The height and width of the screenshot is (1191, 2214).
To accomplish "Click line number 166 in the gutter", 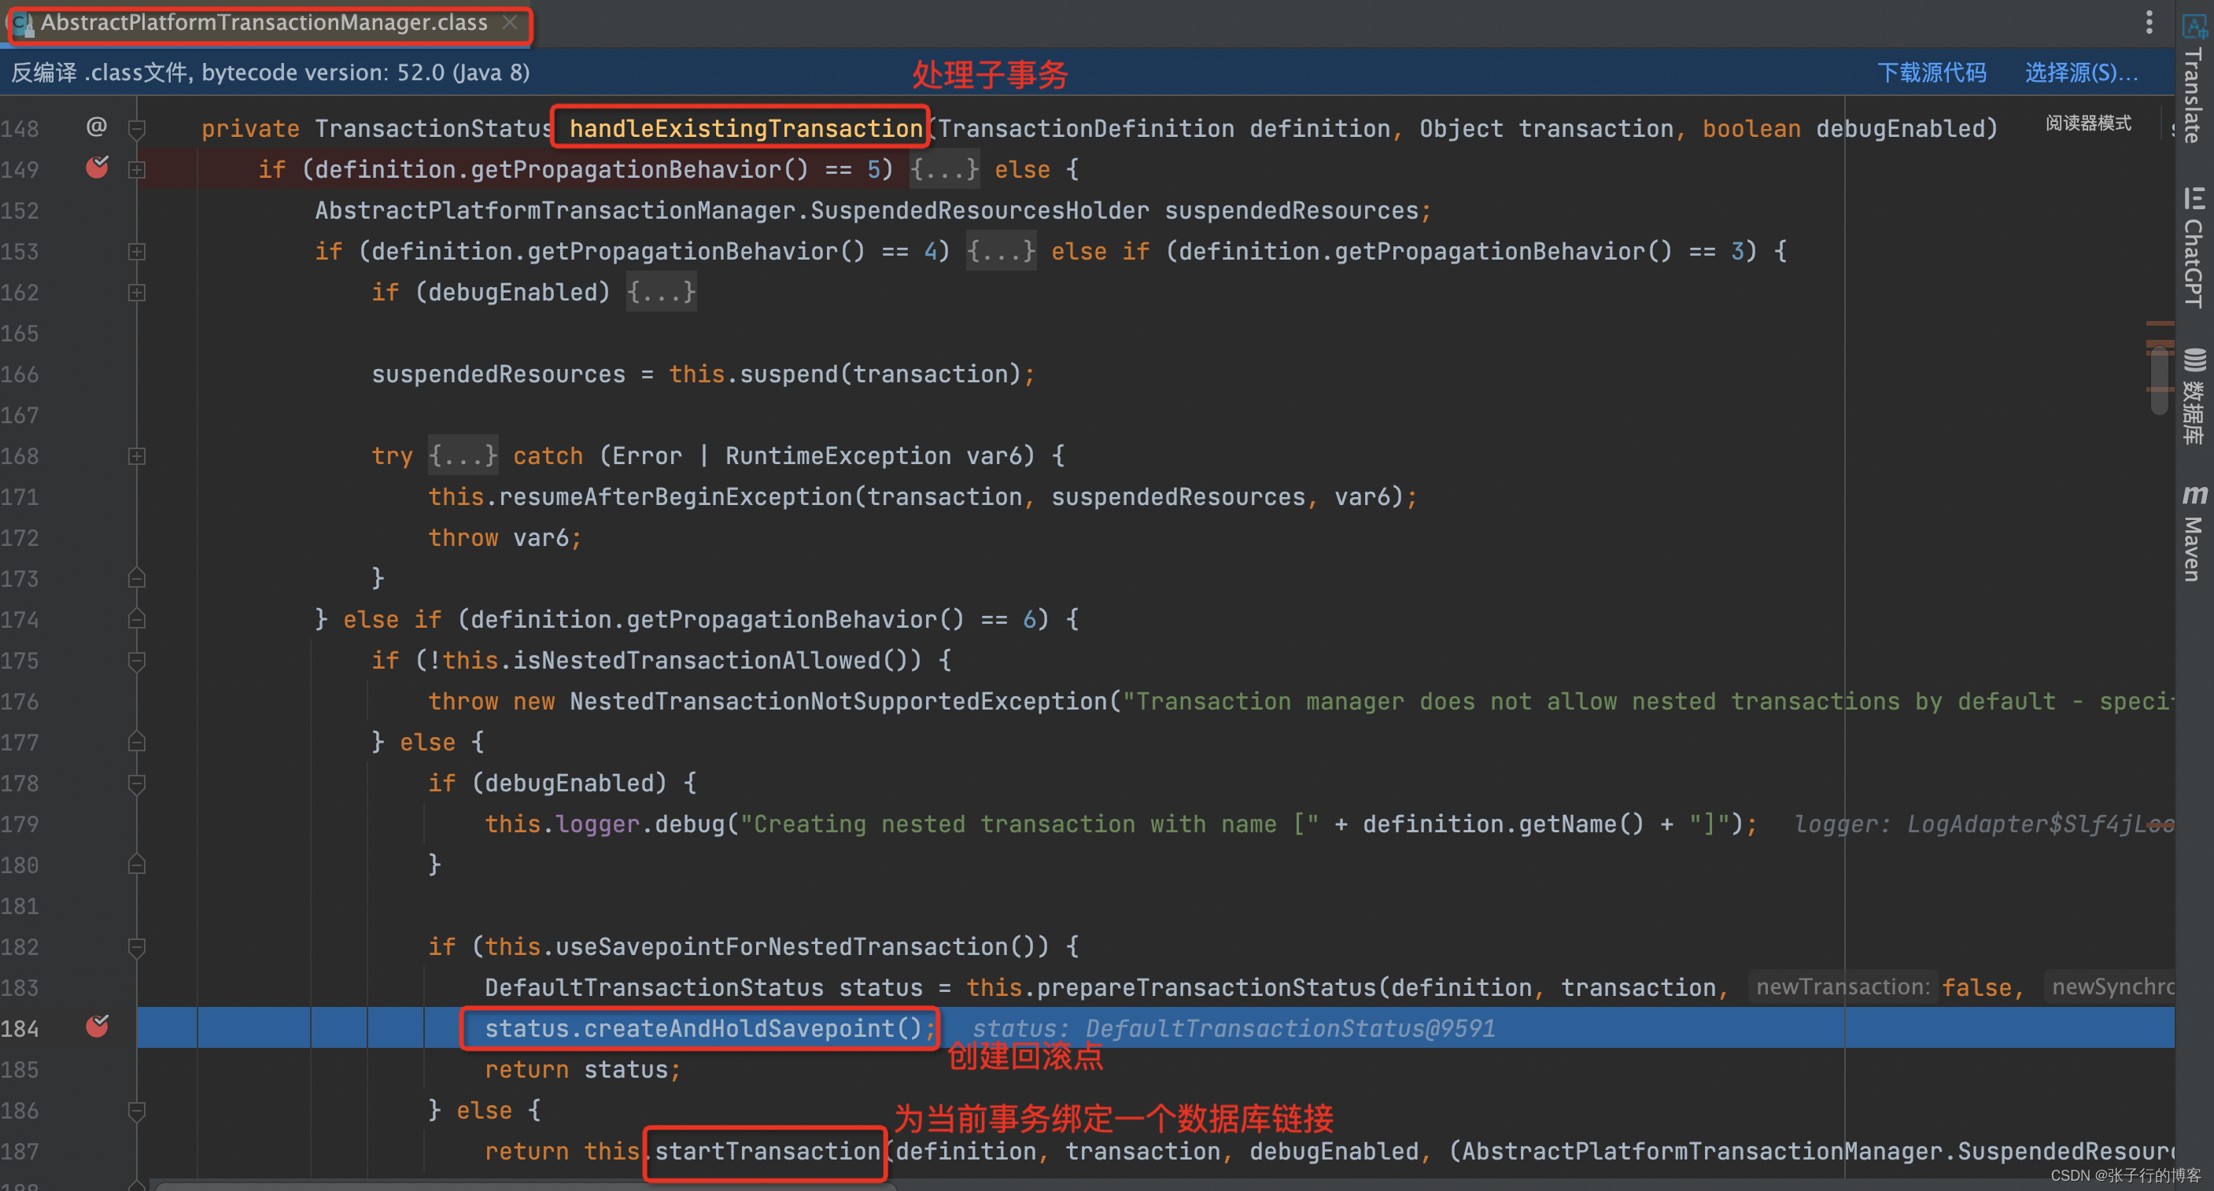I will (20, 374).
